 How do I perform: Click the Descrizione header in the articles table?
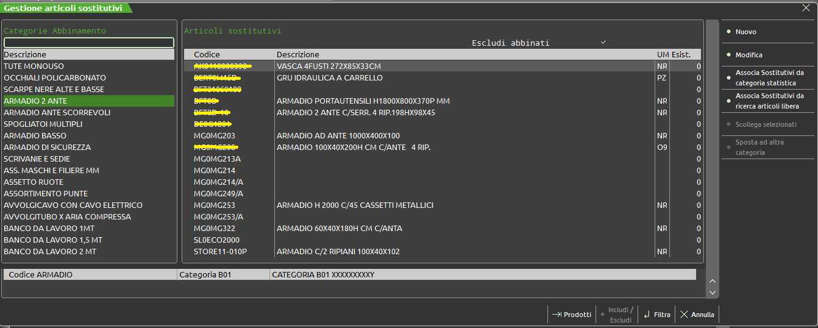pyautogui.click(x=297, y=54)
